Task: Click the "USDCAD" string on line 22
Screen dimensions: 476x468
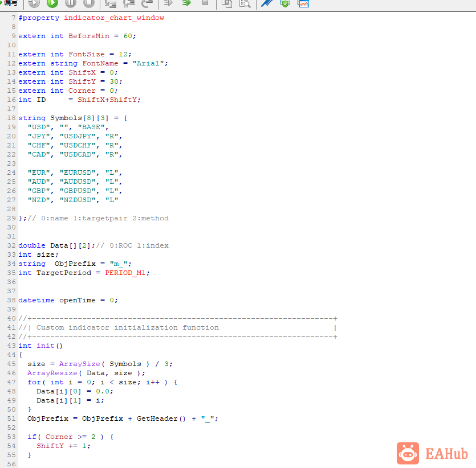Action: (x=78, y=154)
